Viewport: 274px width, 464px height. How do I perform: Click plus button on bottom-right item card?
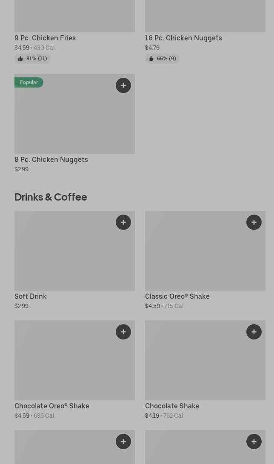[254, 441]
